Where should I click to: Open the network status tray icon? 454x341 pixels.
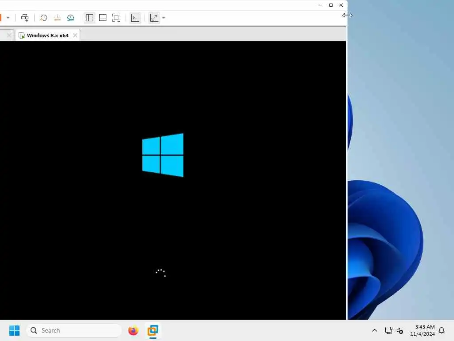click(388, 330)
